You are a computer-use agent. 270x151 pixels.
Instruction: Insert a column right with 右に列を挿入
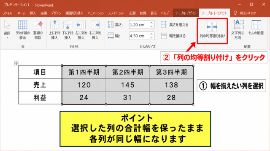pos(95,30)
